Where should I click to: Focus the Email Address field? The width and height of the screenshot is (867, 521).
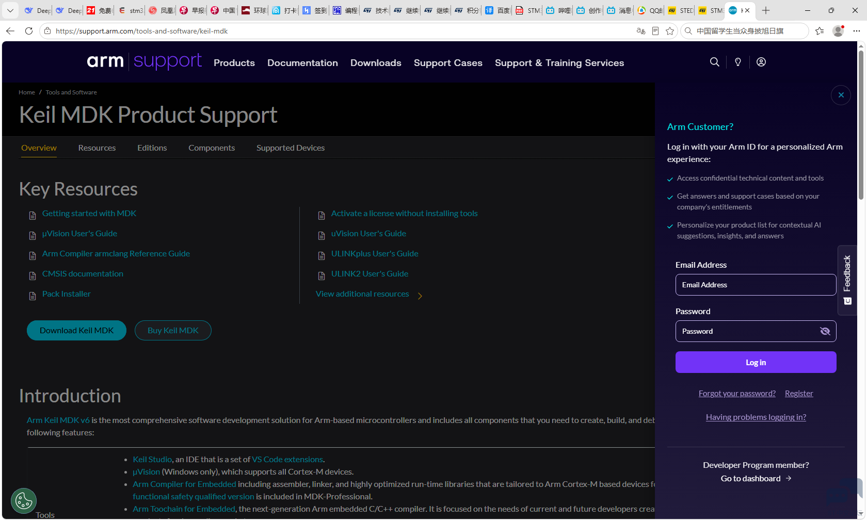[x=756, y=285]
